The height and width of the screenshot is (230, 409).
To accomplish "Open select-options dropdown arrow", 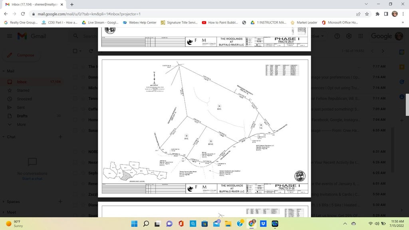I will 80,51.
